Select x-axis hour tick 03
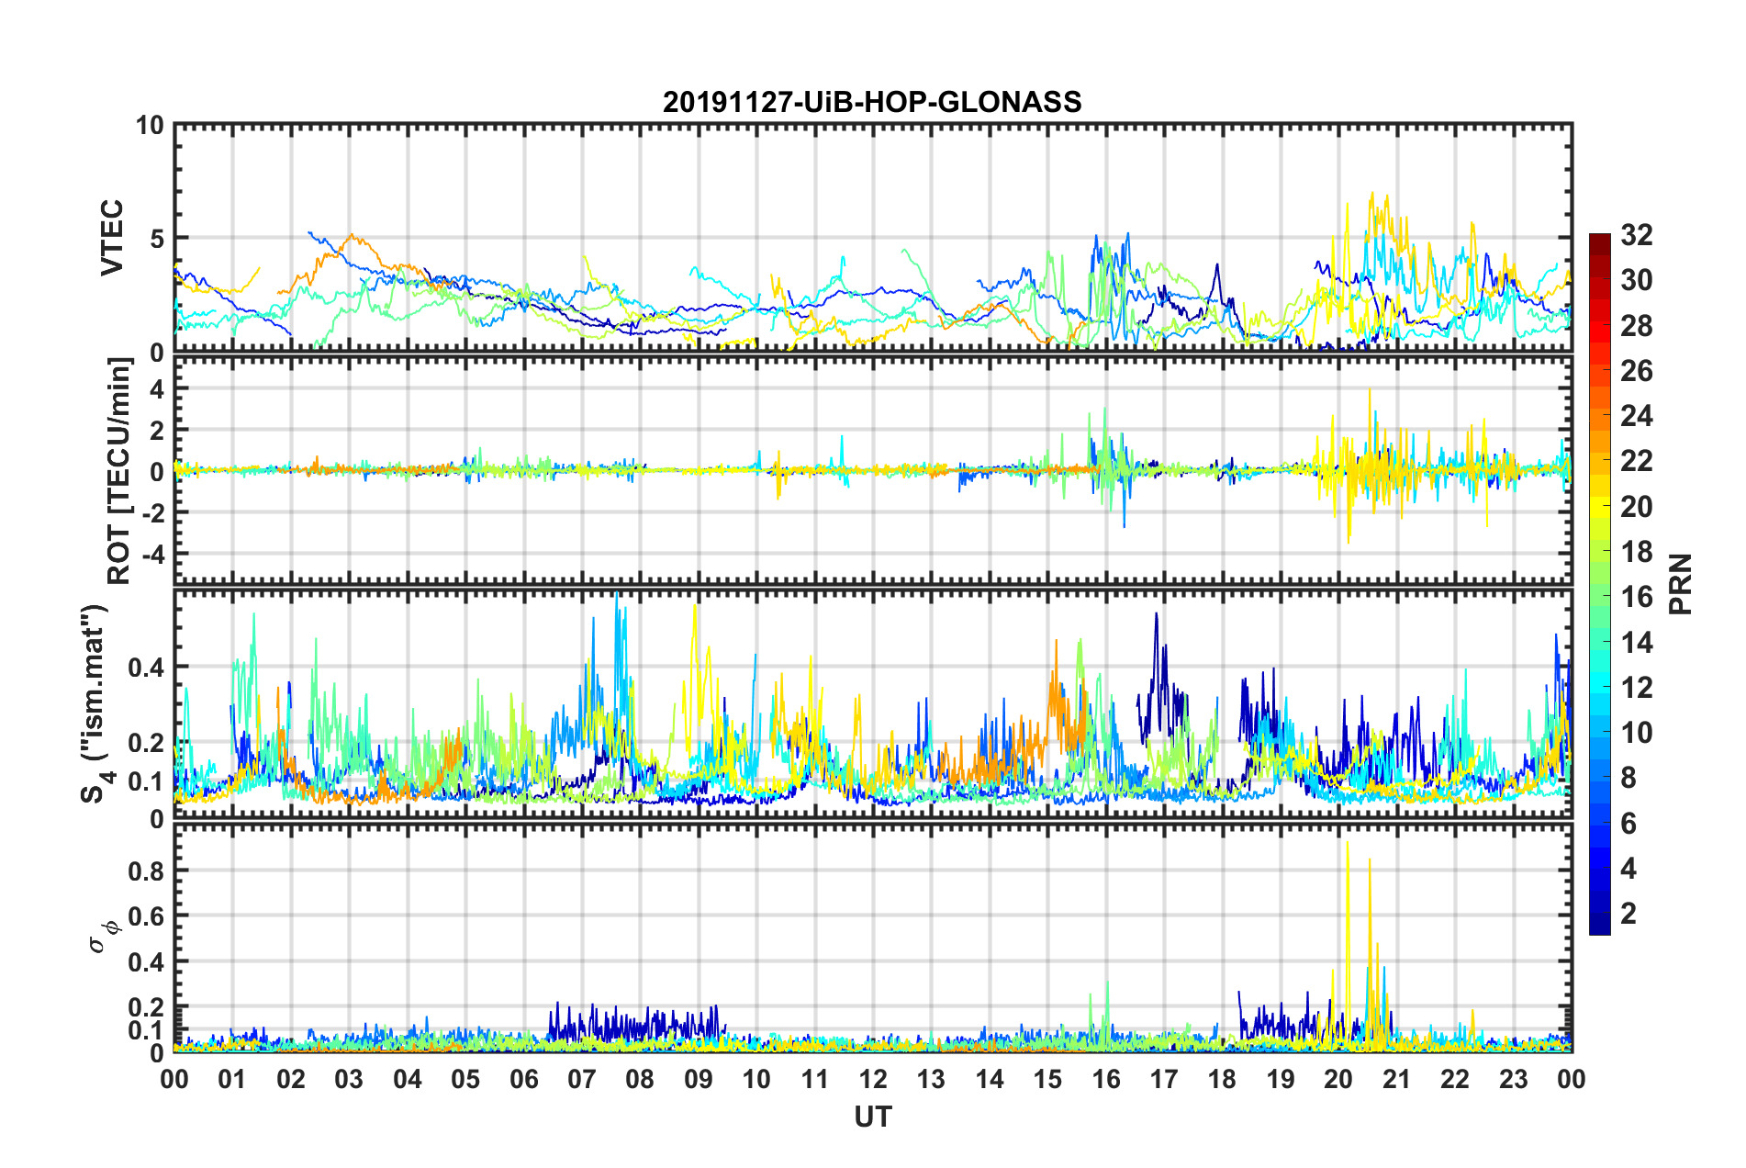Viewport: 1746px width, 1168px height. (349, 1079)
